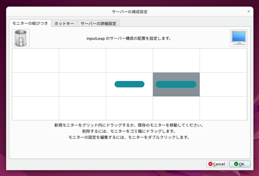Screen dimensions: 259x176
Task: Click the empty cell above the highlighted screen
Action: coord(176,60)
